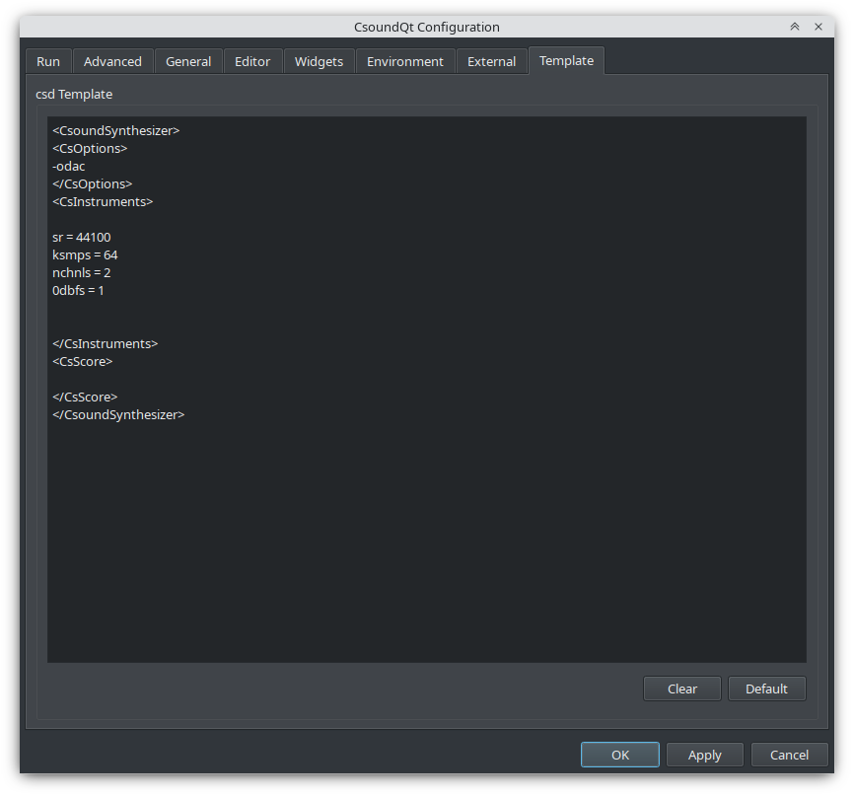The image size is (854, 797).
Task: Click the '0dbfs = 1' line
Action: tap(79, 291)
